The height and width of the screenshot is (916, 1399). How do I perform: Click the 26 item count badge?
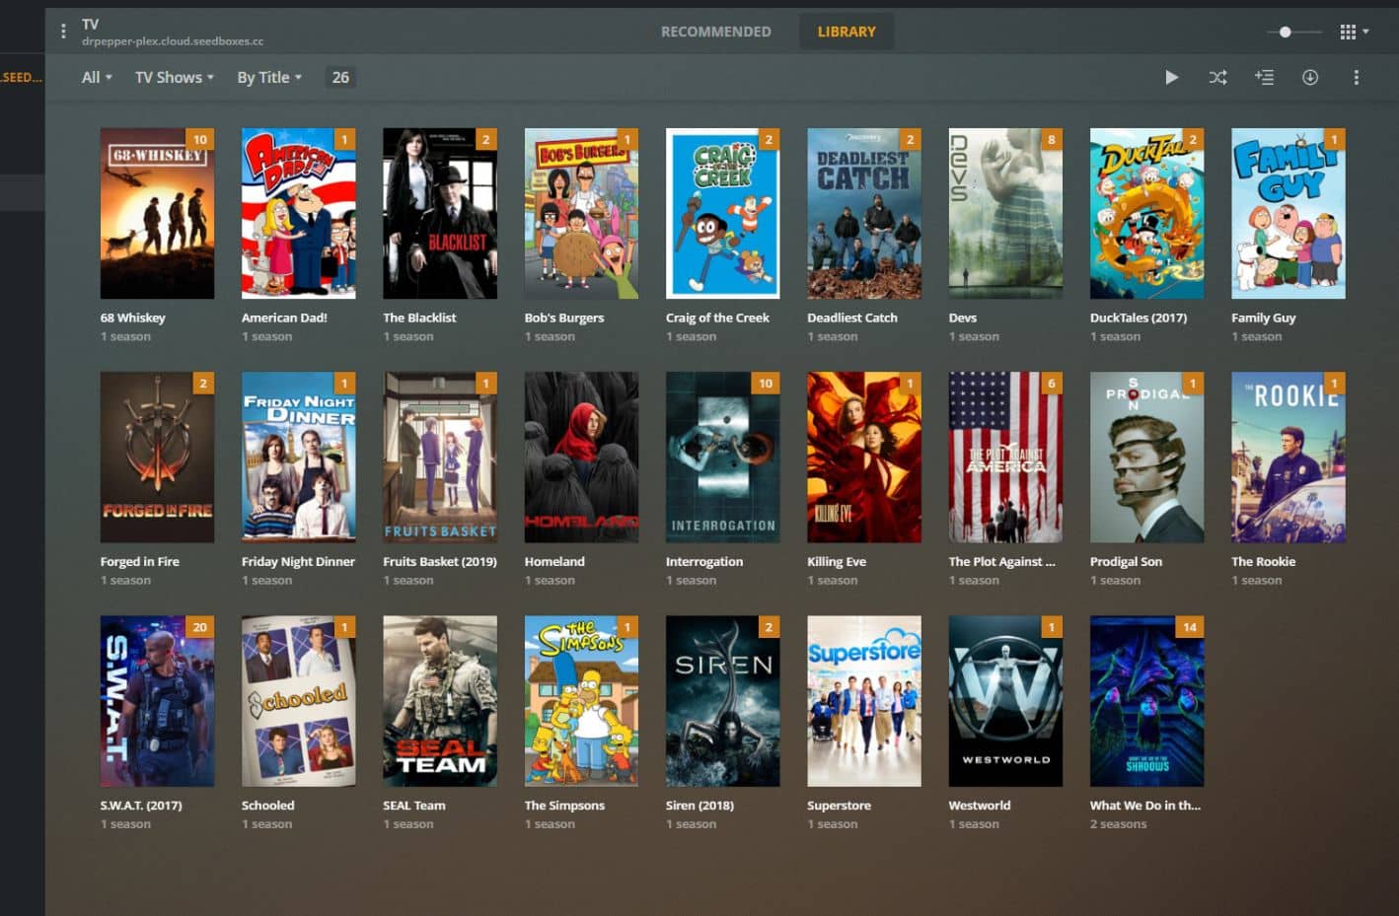pyautogui.click(x=340, y=77)
